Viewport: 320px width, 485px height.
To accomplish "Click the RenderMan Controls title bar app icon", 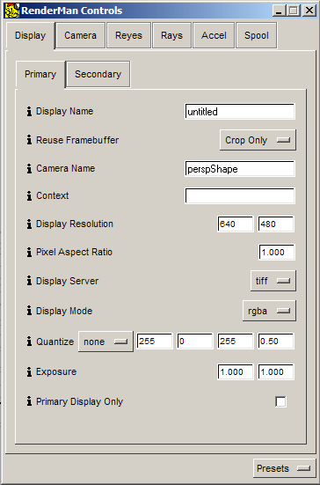I will coord(12,11).
